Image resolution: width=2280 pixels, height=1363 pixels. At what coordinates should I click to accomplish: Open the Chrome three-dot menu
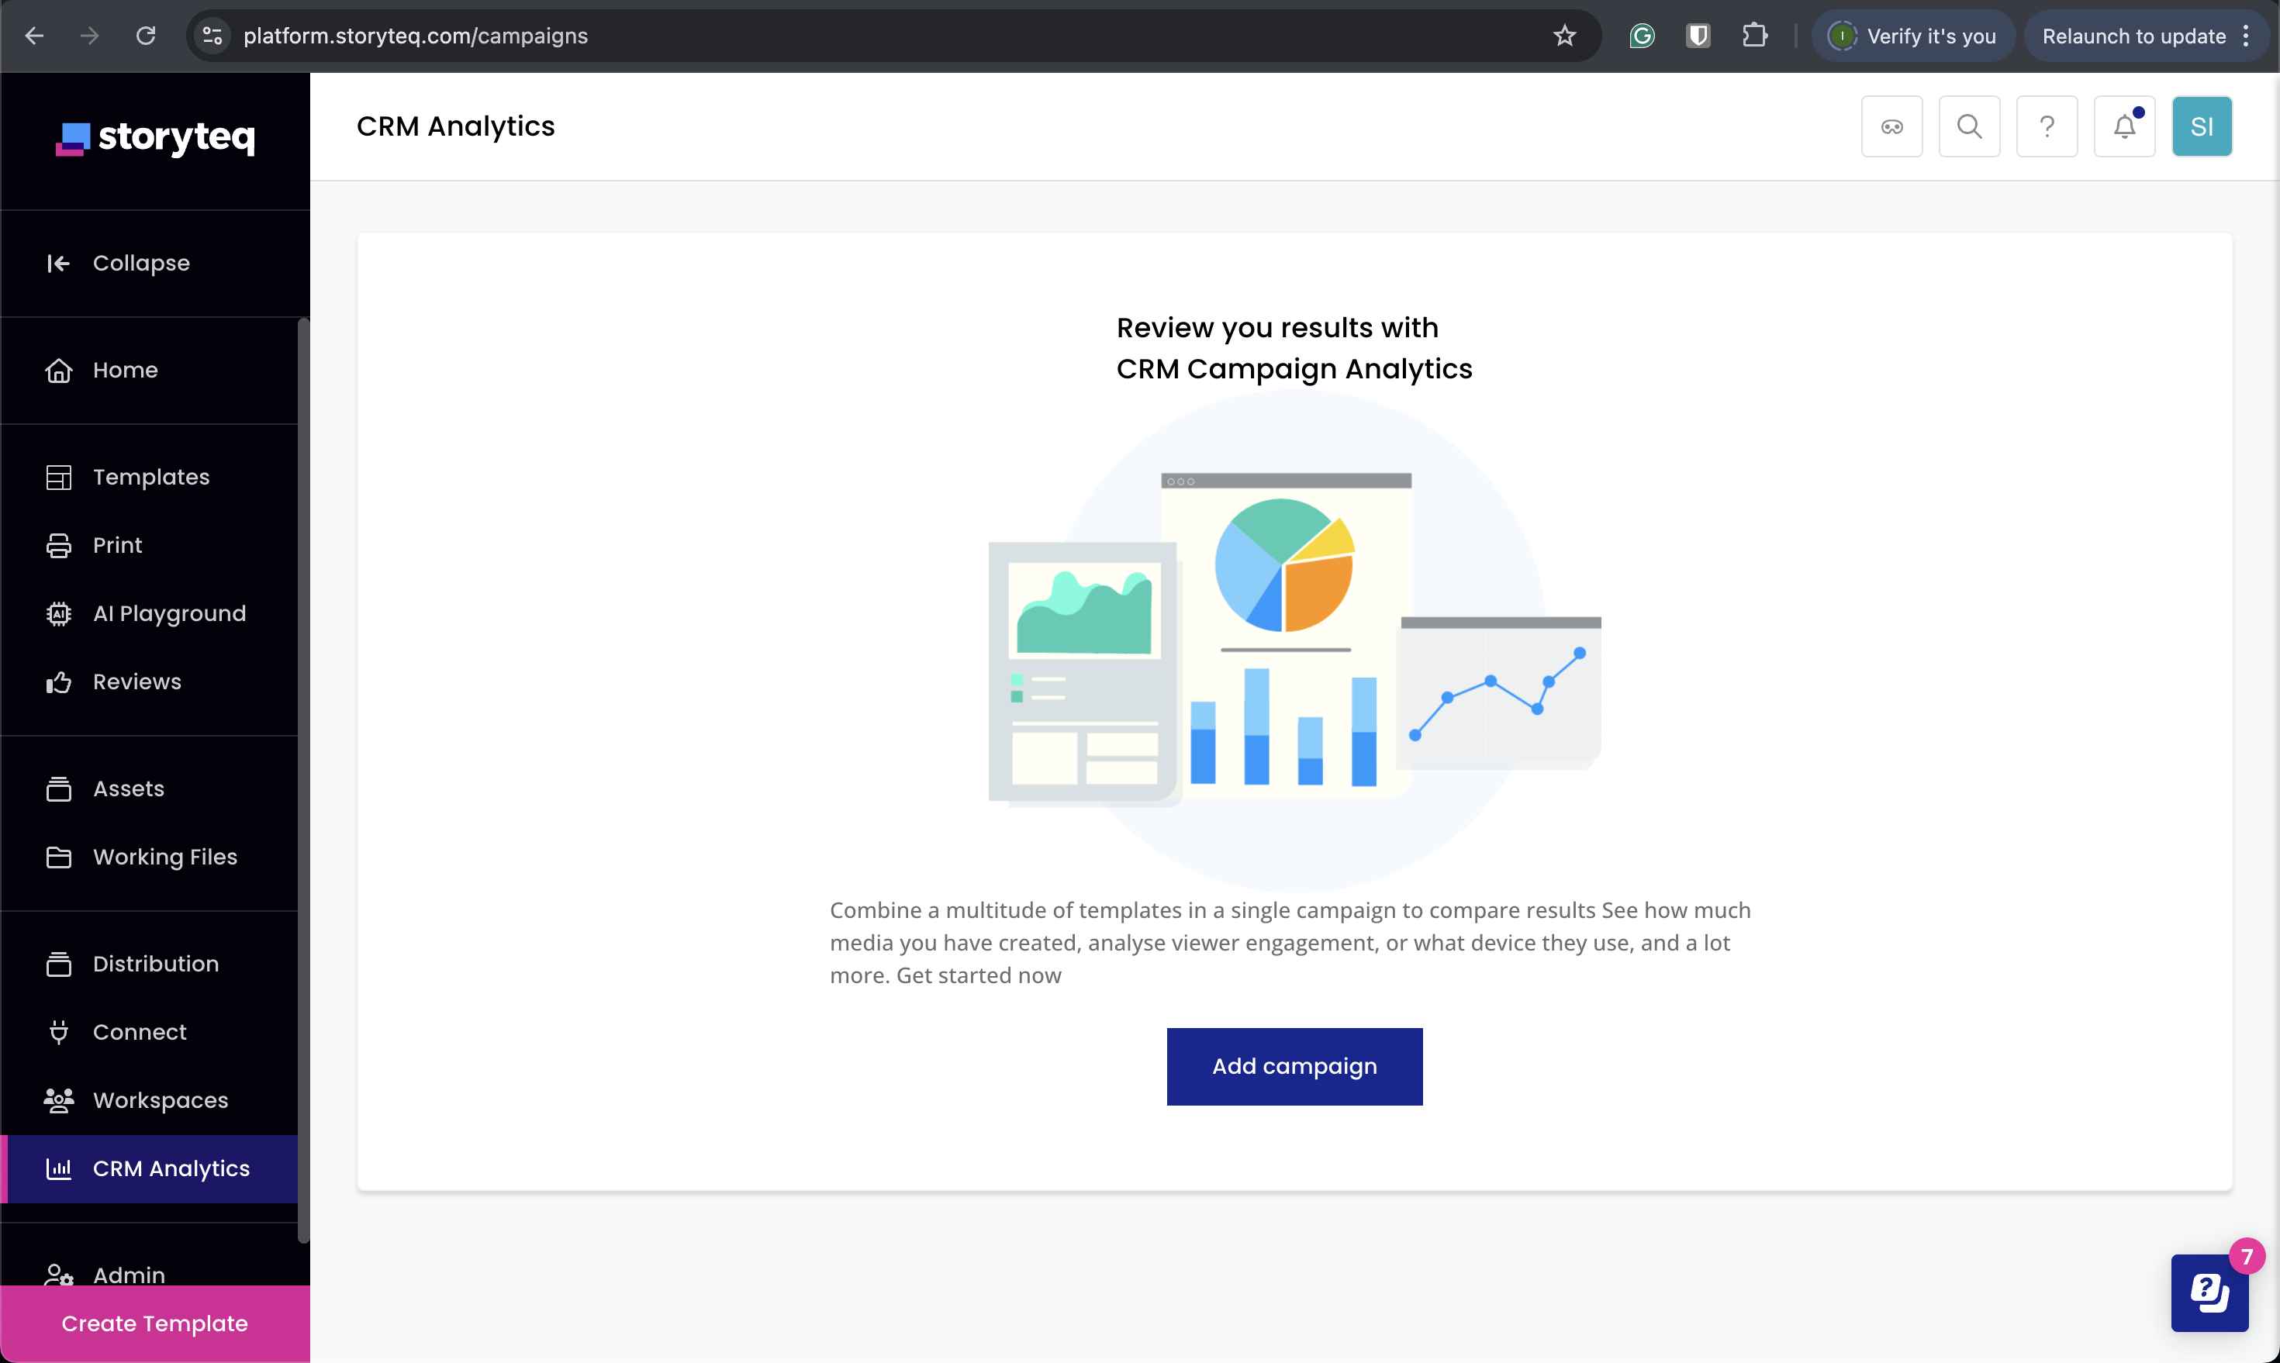[2247, 36]
